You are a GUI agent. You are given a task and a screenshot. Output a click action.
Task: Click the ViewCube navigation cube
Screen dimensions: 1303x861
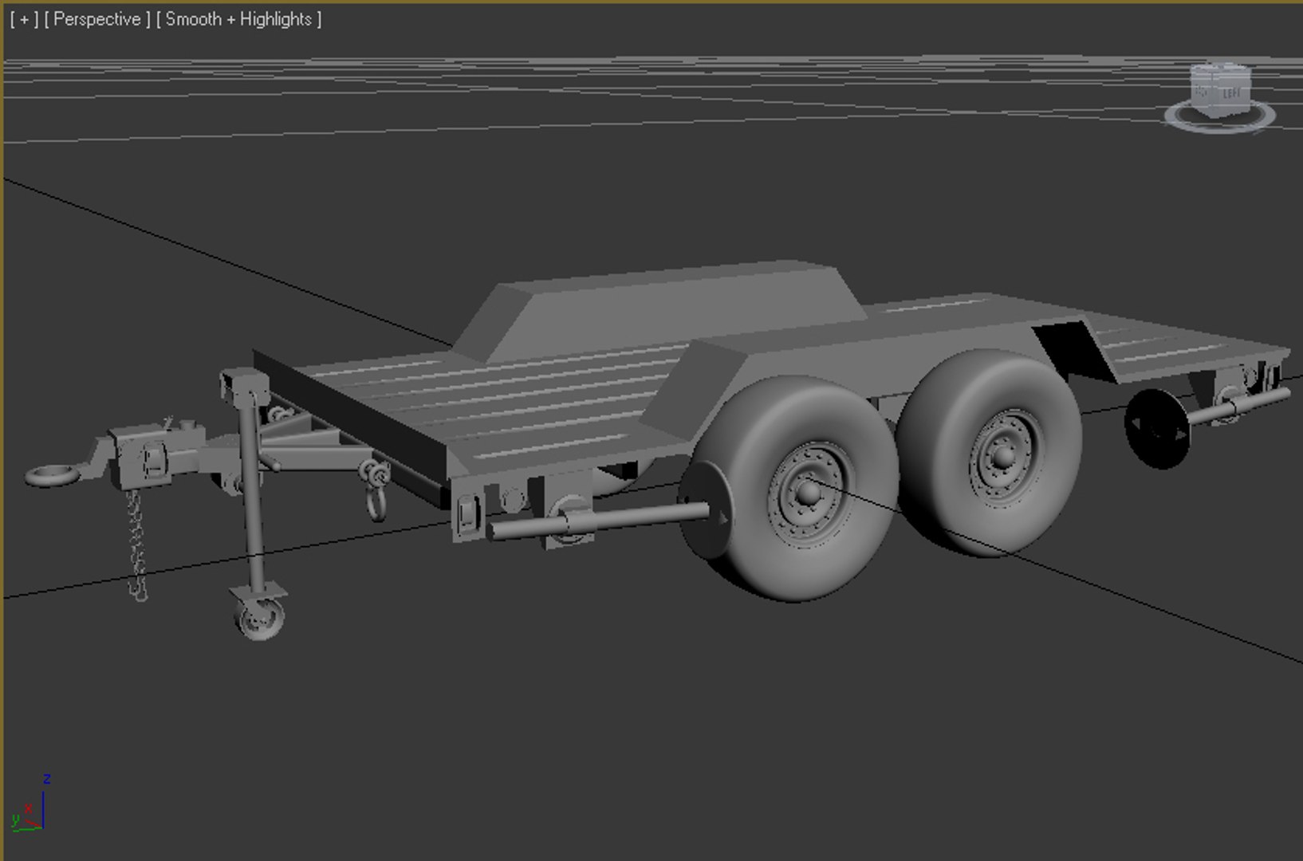tap(1220, 91)
